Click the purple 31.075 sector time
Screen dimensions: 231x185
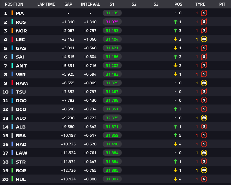click(x=112, y=22)
